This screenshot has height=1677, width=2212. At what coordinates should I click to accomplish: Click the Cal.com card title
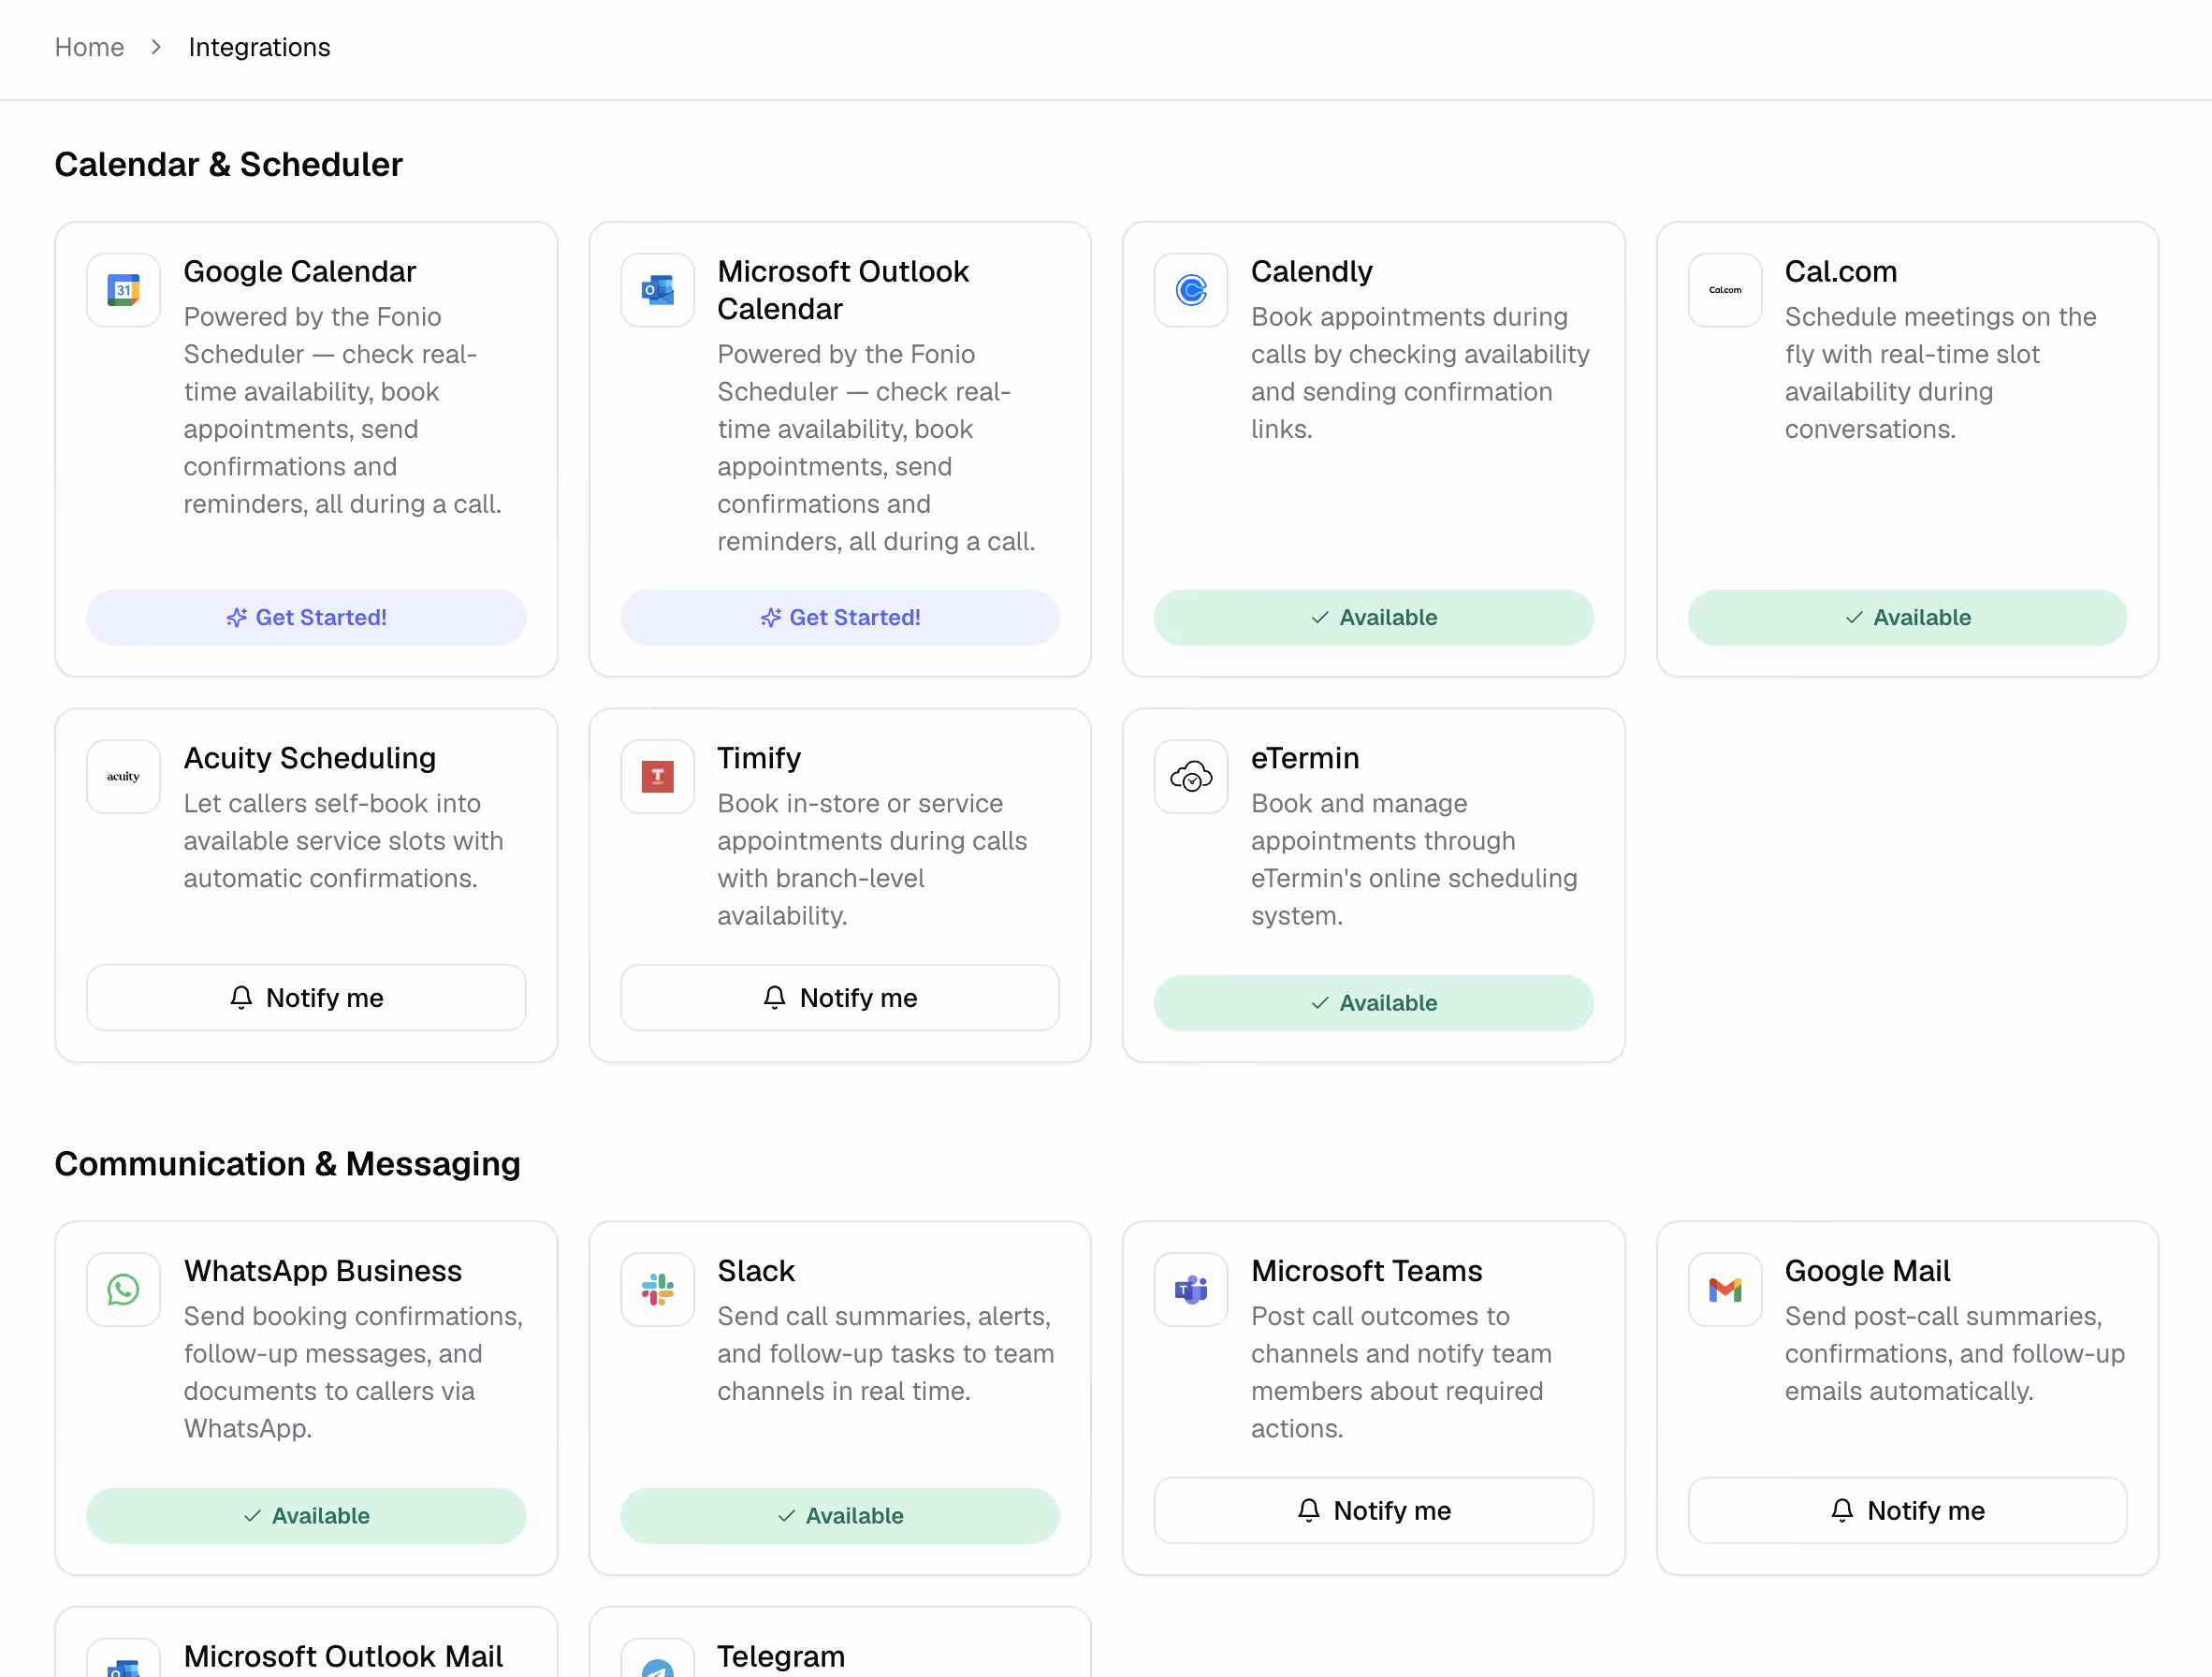tap(1840, 271)
